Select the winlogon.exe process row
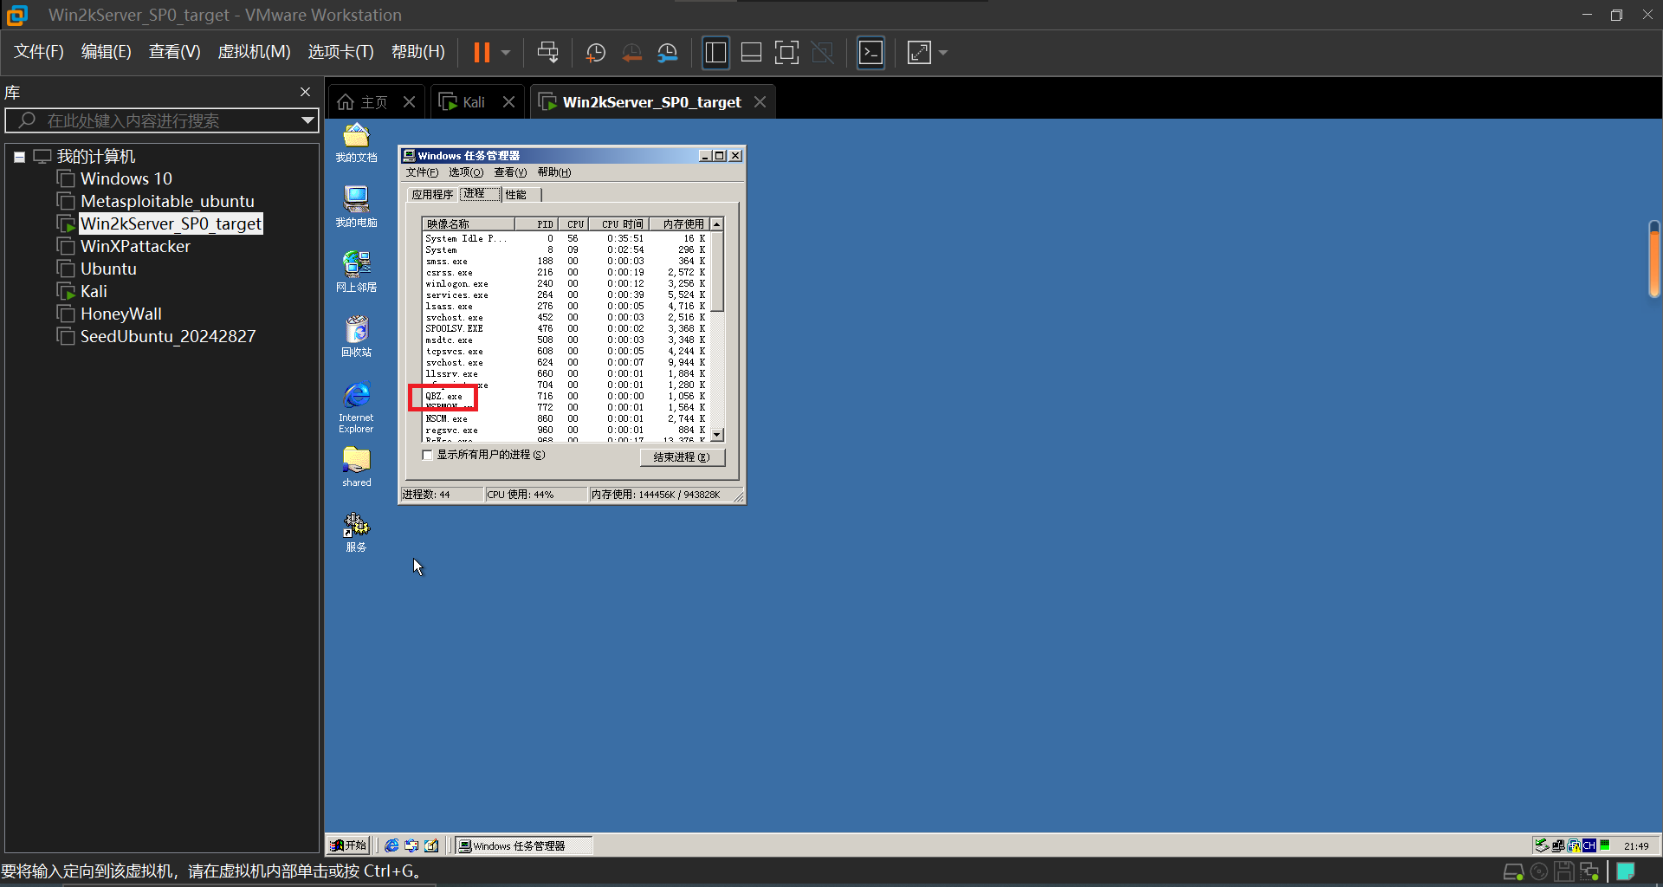Screen dimensions: 1663x887 566,284
